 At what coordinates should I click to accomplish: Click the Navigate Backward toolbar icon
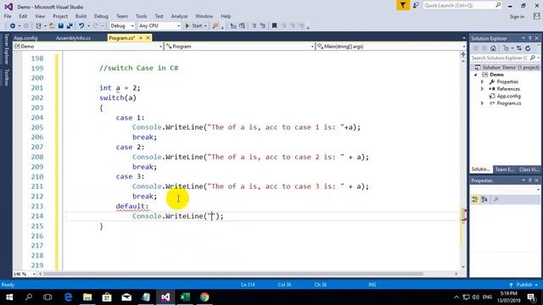[x=13, y=26]
